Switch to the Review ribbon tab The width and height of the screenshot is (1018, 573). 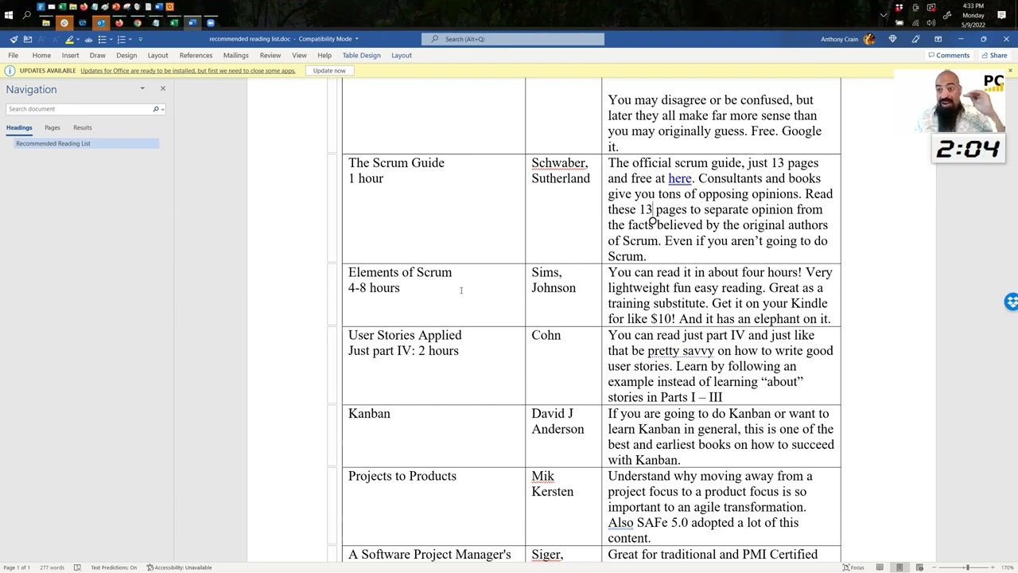pyautogui.click(x=270, y=55)
